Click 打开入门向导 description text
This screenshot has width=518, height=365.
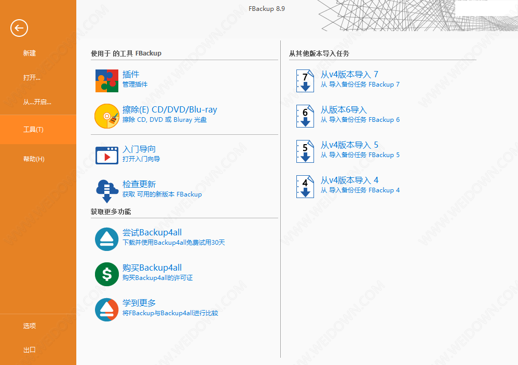pos(141,159)
